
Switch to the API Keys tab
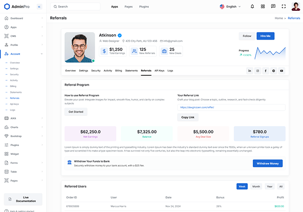click(x=159, y=71)
